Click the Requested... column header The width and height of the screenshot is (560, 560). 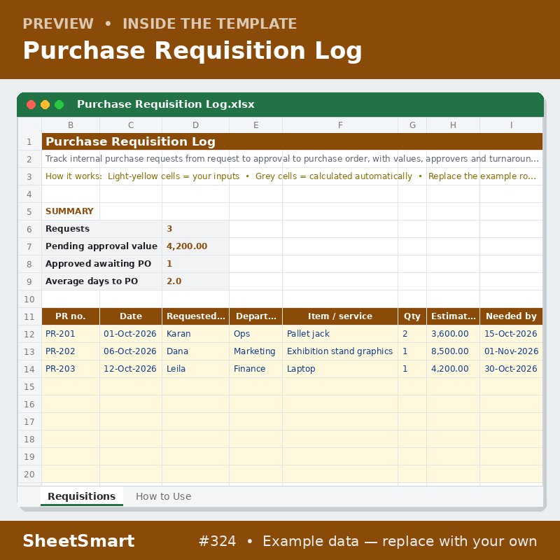pos(195,316)
